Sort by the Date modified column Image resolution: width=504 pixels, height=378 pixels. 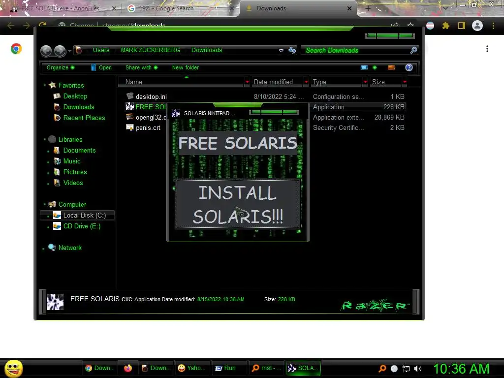[278, 82]
